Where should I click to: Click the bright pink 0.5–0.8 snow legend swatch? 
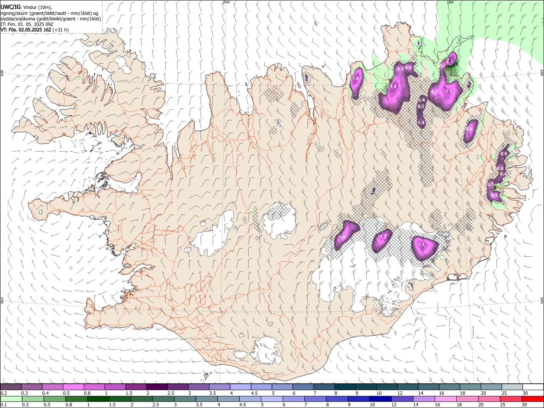73,387
